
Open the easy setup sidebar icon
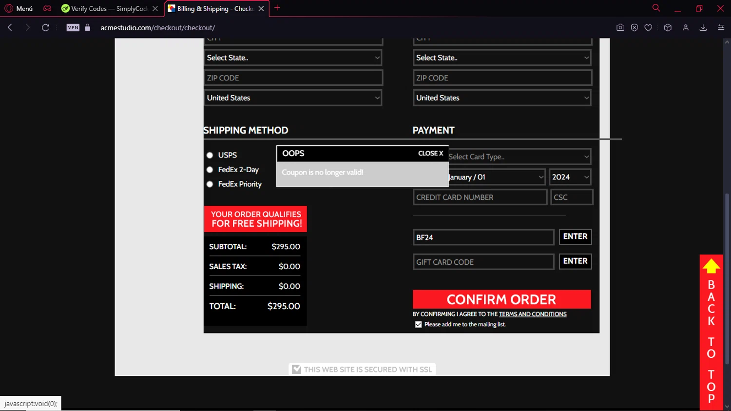coord(721,27)
